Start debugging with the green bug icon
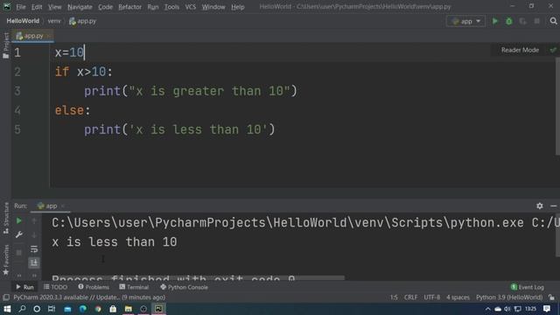The height and width of the screenshot is (315, 560). click(509, 21)
